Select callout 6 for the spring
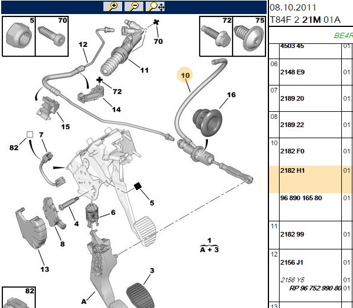This screenshot has height=308, width=353. [113, 213]
